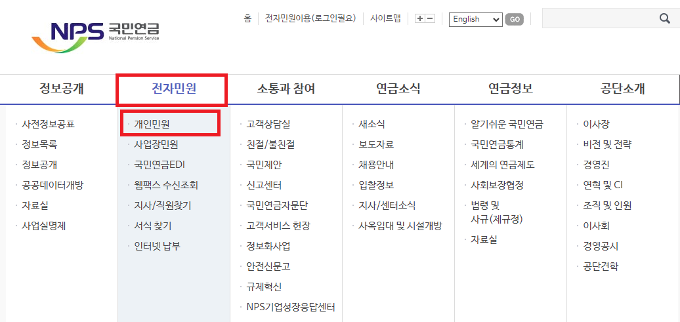Open NPS기업성장응답센터 submenu item

[291, 307]
